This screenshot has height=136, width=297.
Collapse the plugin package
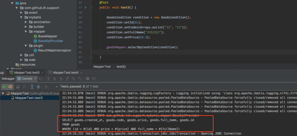point(26,45)
